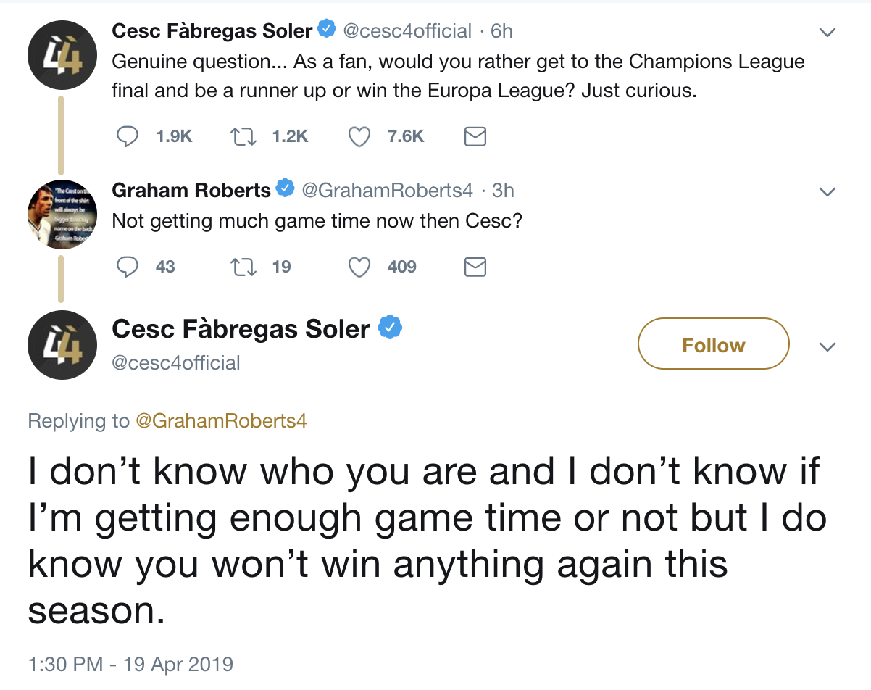The height and width of the screenshot is (690, 871).
Task: View Graham Roberts' profile picture
Action: (62, 214)
